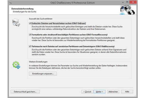Click the green gears settings icon
The height and width of the screenshot is (98, 147).
16,65
